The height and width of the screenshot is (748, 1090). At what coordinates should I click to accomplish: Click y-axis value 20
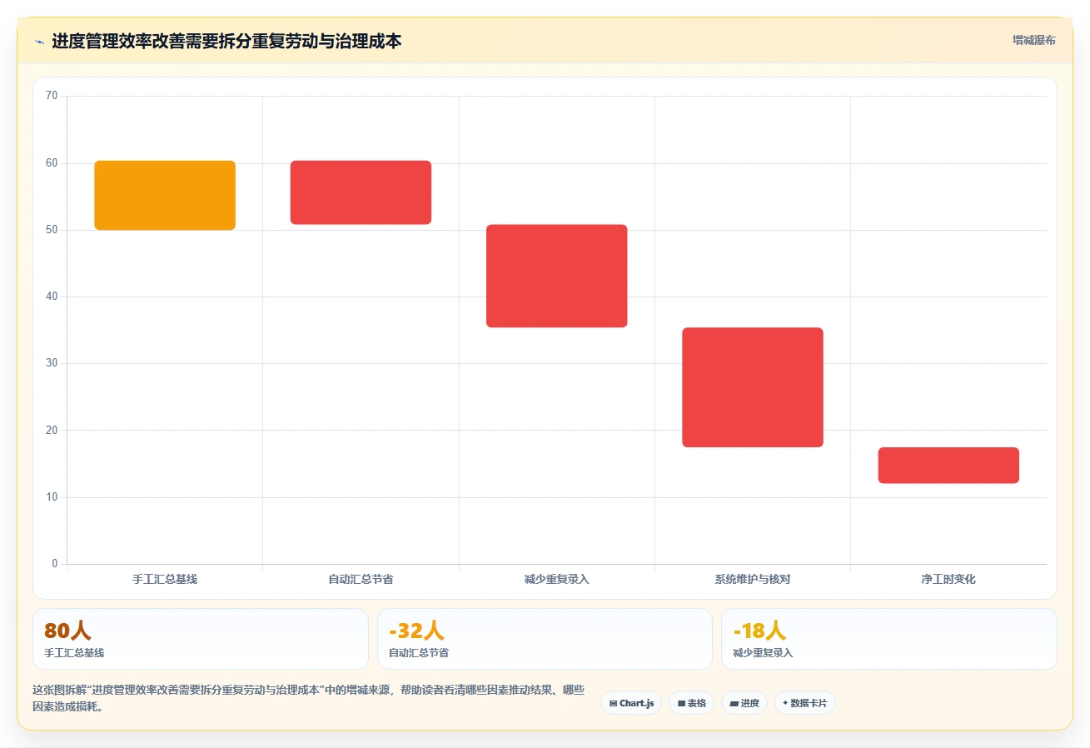[x=52, y=431]
